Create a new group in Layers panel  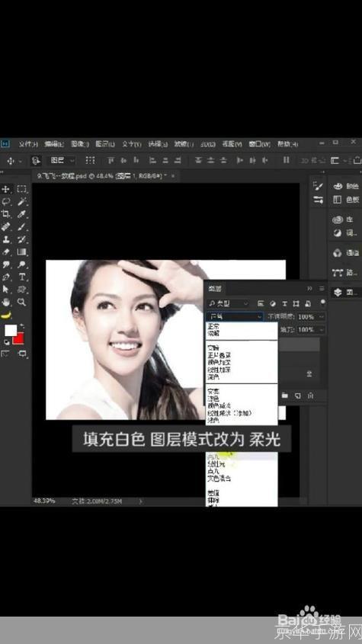(x=285, y=396)
